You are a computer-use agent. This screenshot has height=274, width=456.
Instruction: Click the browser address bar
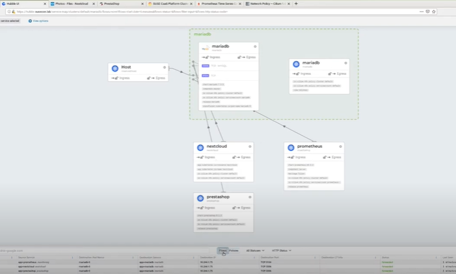(195, 12)
